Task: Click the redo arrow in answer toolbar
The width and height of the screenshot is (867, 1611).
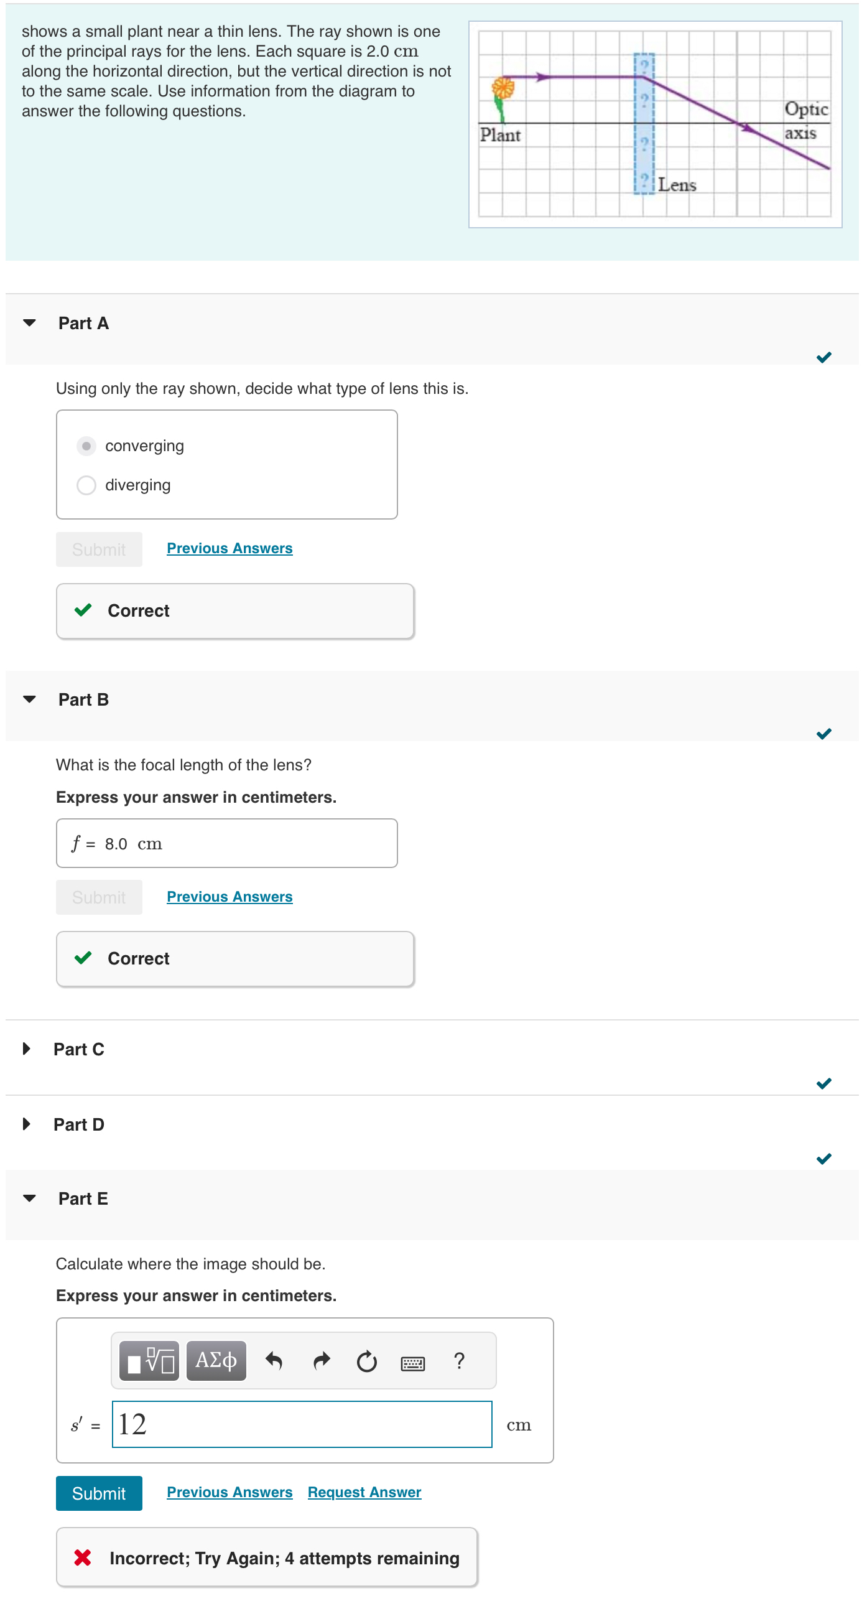Action: (322, 1360)
